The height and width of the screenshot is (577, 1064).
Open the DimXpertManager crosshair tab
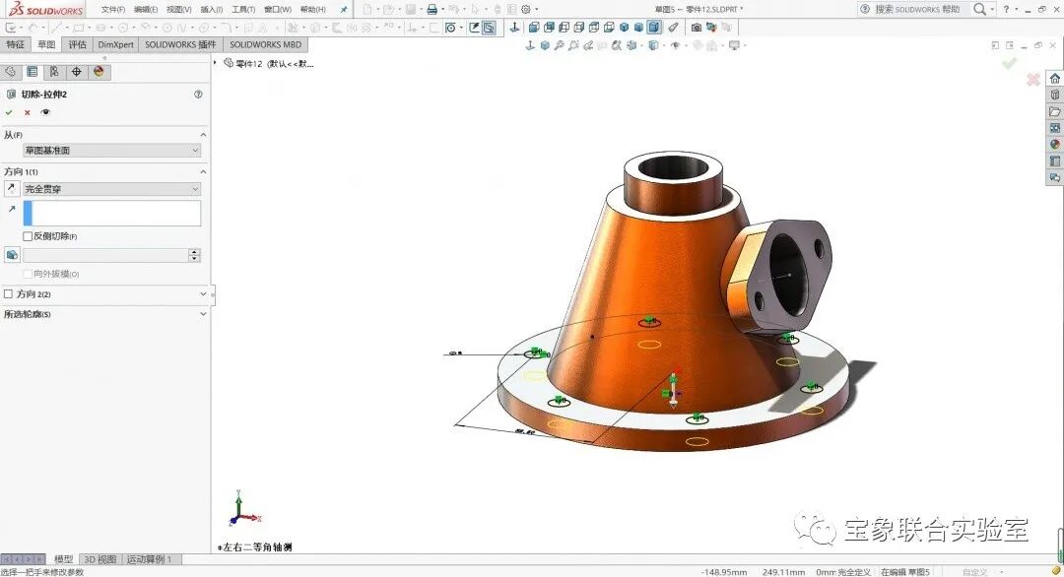(77, 71)
